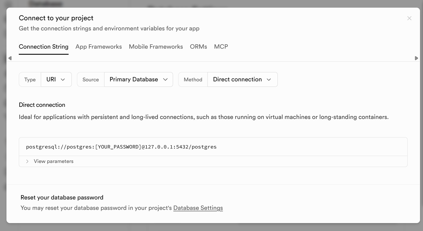423x231 pixels.
Task: Click the Reset your database password heading
Action: coord(62,197)
